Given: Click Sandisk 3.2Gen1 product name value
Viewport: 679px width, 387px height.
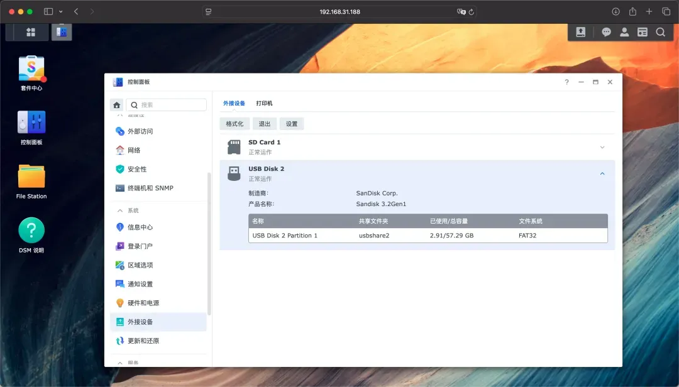Looking at the screenshot, I should (x=381, y=204).
